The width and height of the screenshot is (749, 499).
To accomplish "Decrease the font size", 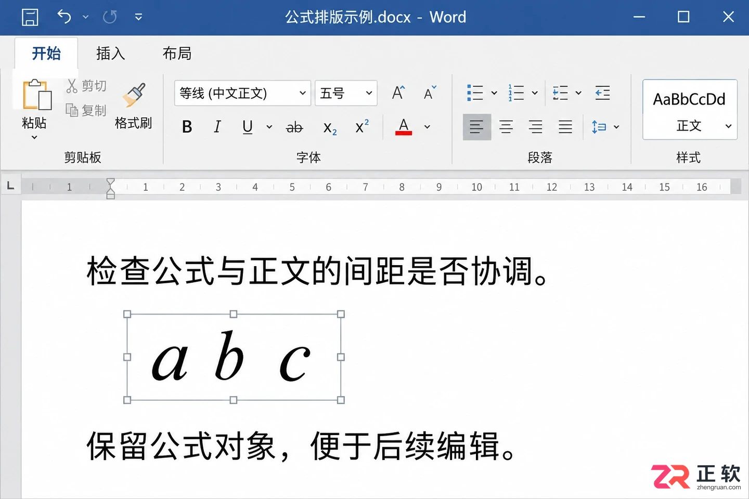I will [430, 93].
